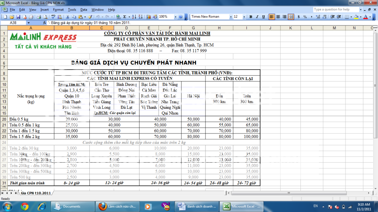Click the horizontal scrollbar thumb

pos(289,193)
